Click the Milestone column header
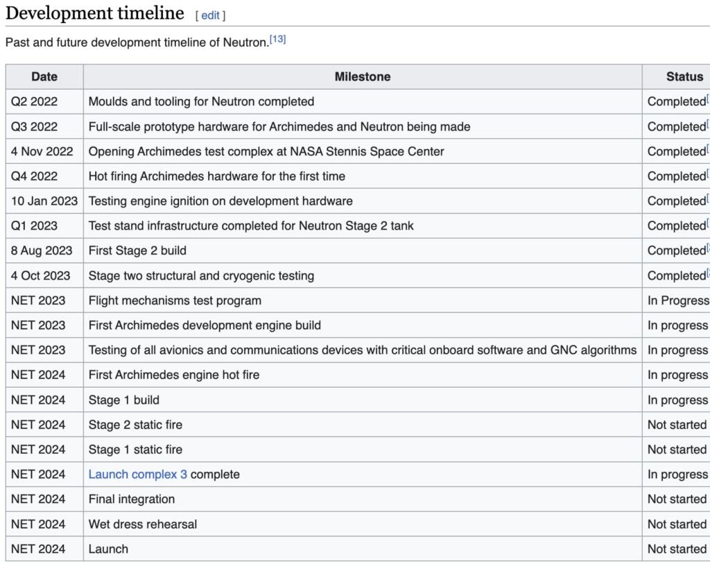 point(362,76)
